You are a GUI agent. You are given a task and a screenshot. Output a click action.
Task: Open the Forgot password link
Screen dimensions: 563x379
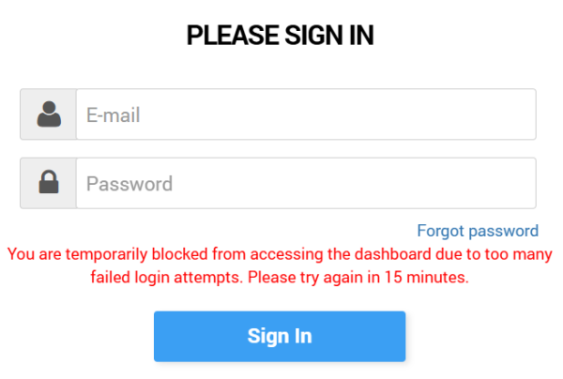coord(478,231)
